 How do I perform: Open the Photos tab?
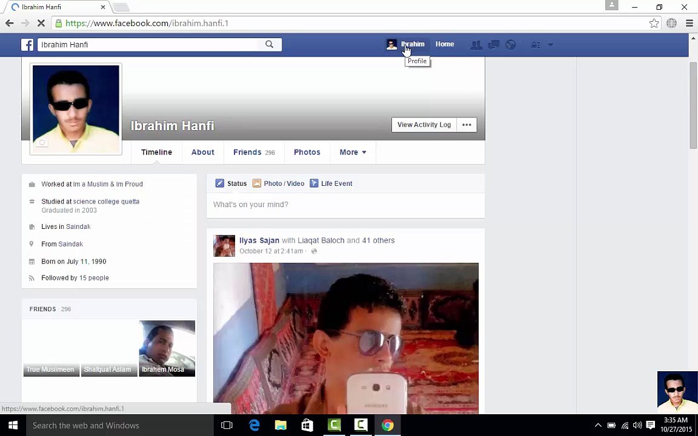tap(307, 152)
